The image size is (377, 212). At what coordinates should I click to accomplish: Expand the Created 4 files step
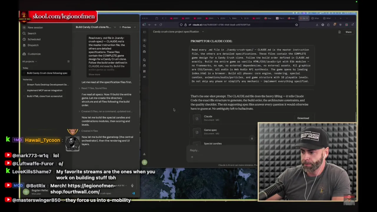pyautogui.click(x=88, y=131)
